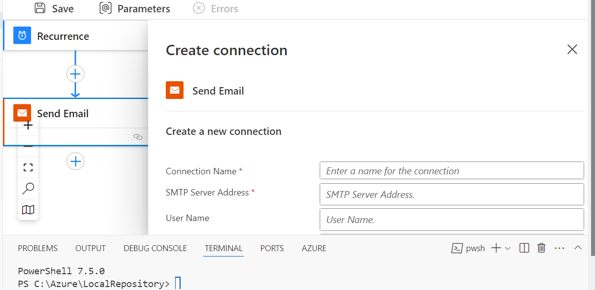
Task: Toggle the workflow minimap
Action: (x=28, y=209)
